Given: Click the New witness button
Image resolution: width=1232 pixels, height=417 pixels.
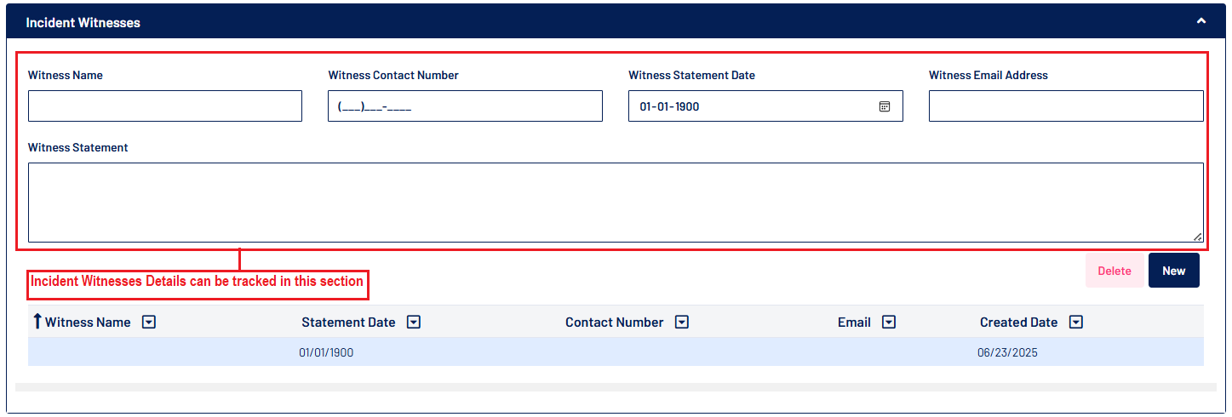Looking at the screenshot, I should click(x=1173, y=271).
